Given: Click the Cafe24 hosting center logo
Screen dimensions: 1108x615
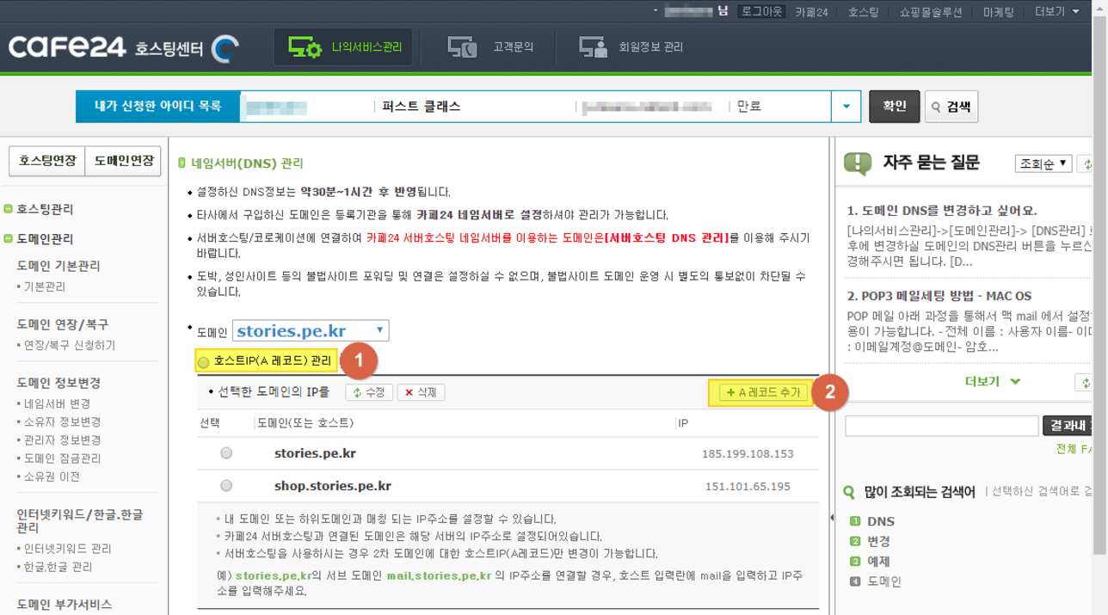Looking at the screenshot, I should point(123,47).
